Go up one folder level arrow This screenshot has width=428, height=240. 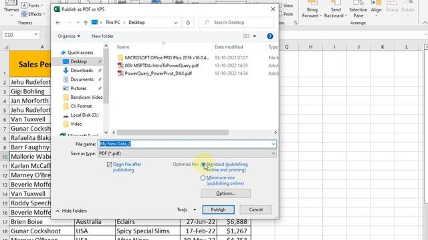(86, 23)
